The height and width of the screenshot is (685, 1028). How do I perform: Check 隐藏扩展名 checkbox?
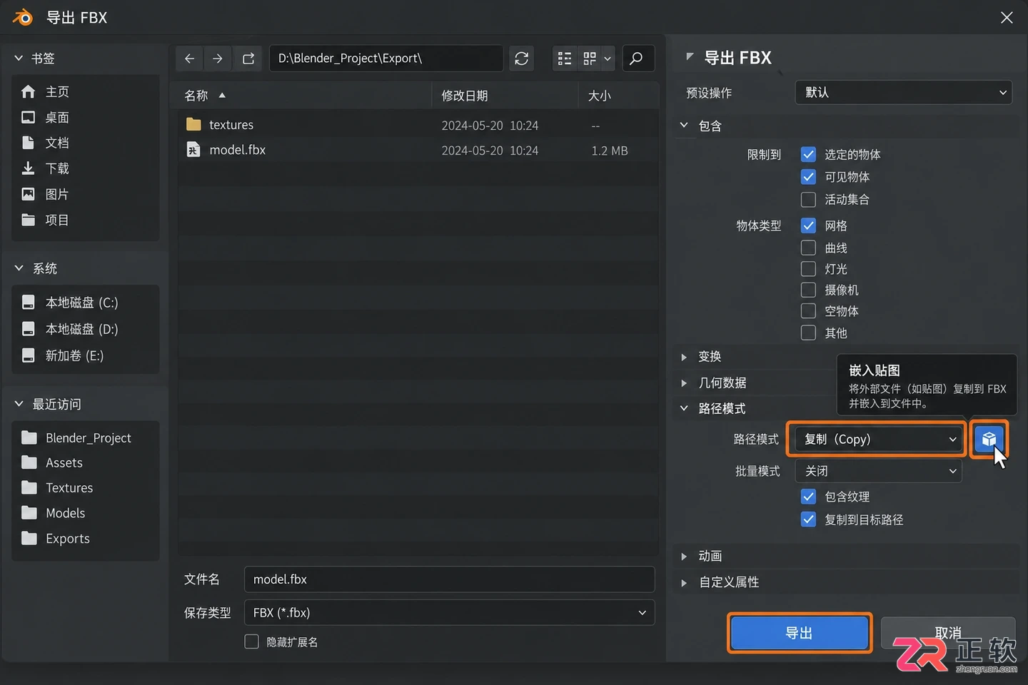251,641
